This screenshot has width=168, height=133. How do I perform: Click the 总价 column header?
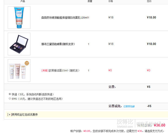[149, 1]
